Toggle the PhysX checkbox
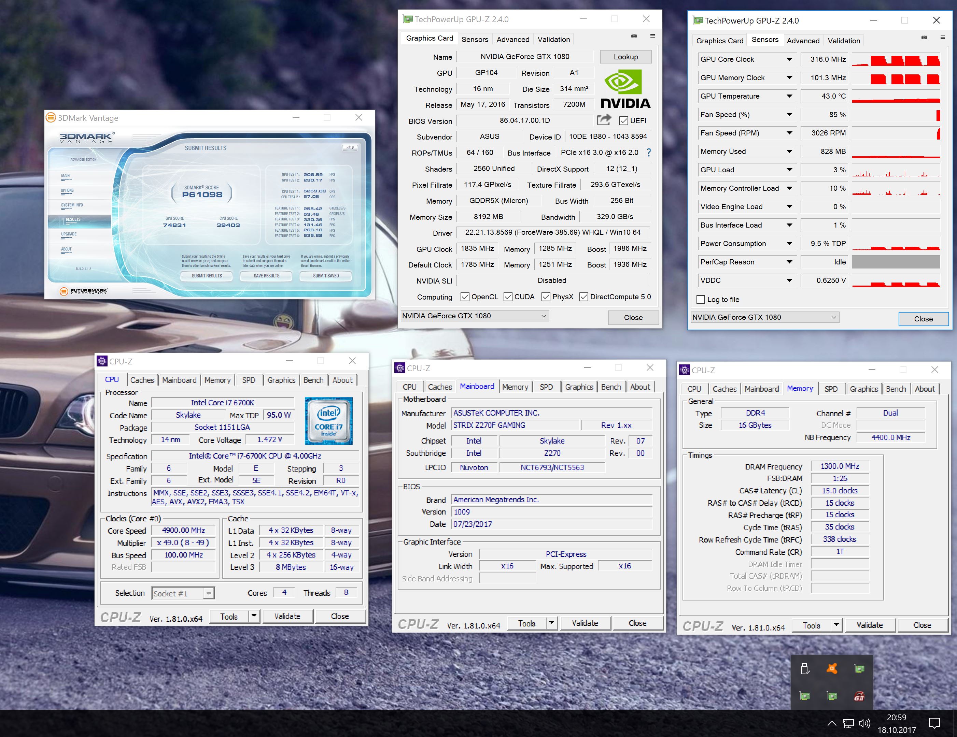This screenshot has width=957, height=737. pos(546,297)
